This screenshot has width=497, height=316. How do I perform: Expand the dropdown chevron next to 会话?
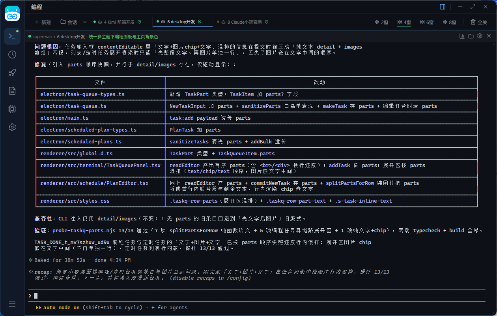point(85,22)
